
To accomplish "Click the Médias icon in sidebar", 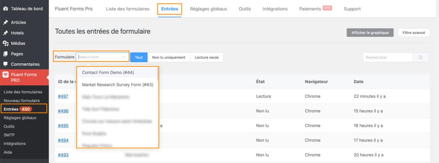I will point(5,43).
